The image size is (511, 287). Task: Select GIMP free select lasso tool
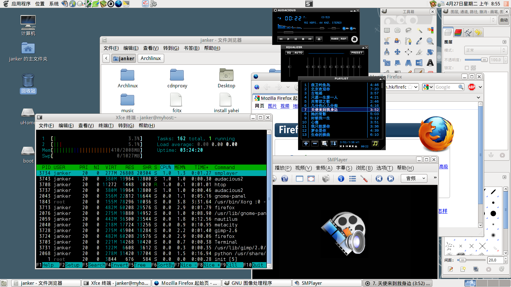point(408,30)
